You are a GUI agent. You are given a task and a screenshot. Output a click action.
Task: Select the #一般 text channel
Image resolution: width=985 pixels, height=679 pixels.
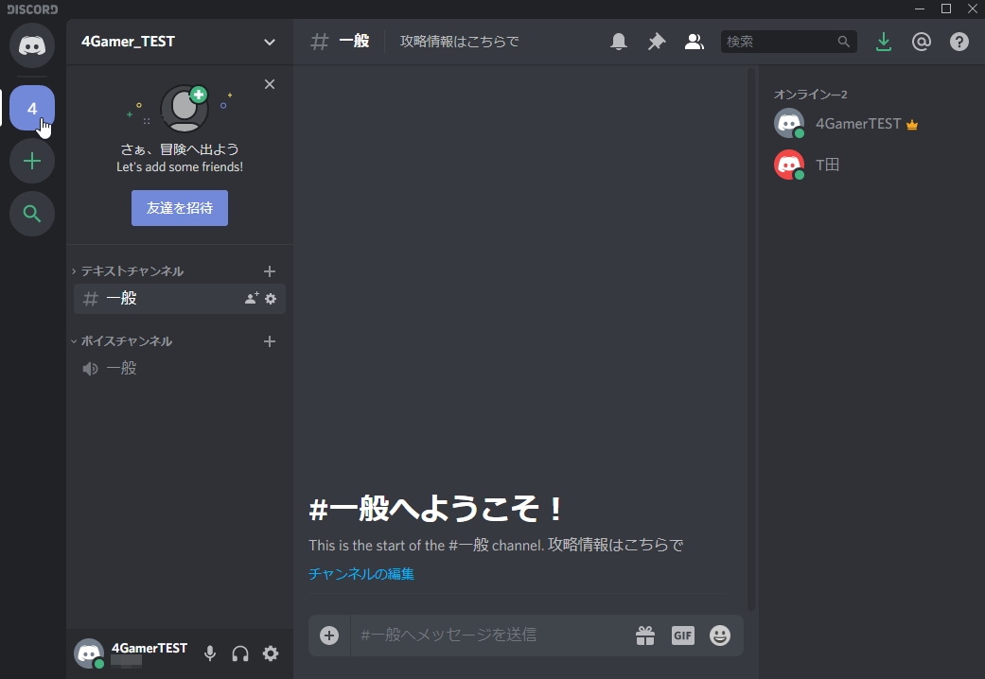pos(180,298)
